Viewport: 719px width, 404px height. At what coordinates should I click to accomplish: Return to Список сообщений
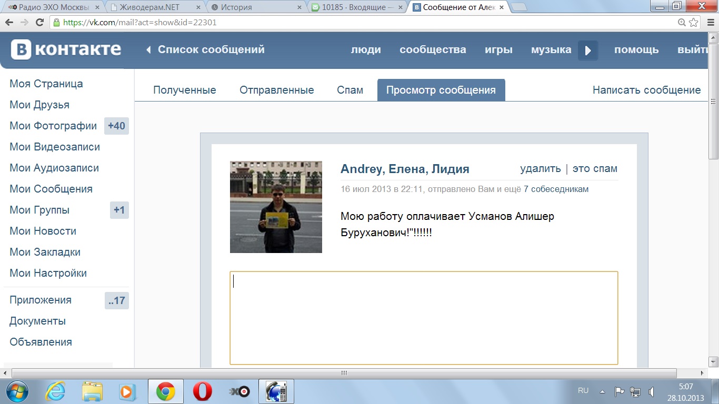point(211,50)
